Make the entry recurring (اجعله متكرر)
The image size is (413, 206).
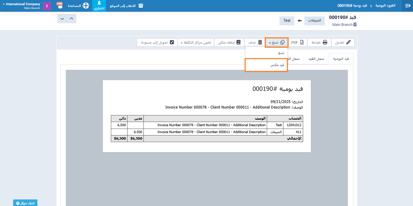pos(229,43)
